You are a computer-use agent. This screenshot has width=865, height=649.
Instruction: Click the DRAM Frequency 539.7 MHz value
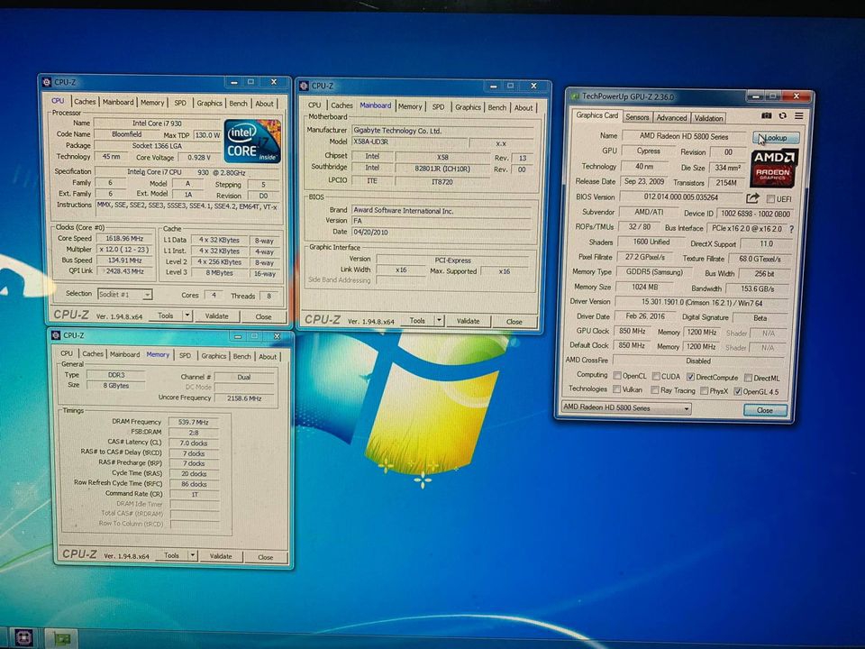tap(194, 422)
